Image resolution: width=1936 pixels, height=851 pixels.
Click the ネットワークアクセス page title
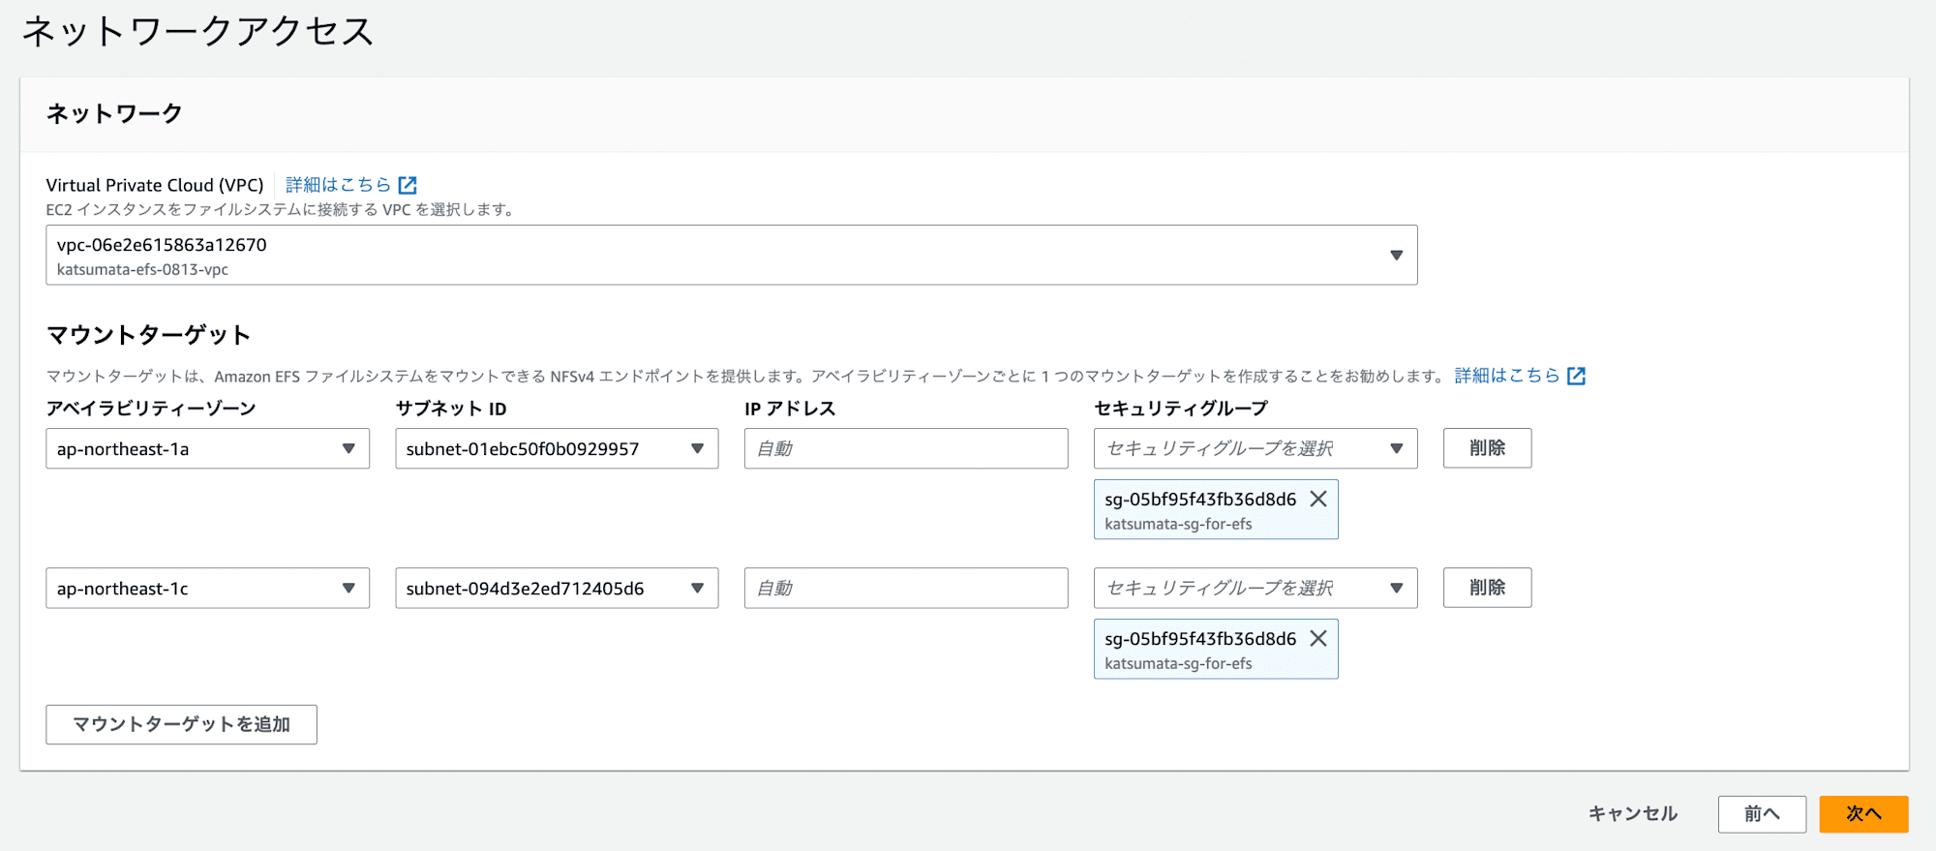pyautogui.click(x=197, y=32)
